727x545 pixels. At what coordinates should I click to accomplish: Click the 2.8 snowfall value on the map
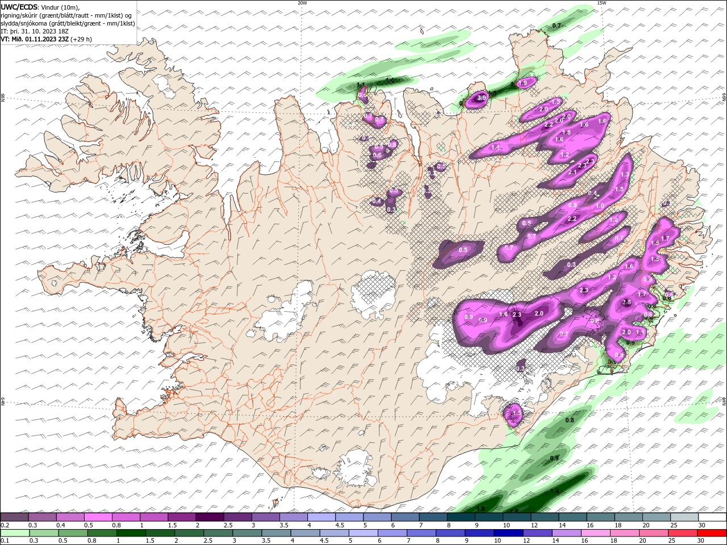627,303
